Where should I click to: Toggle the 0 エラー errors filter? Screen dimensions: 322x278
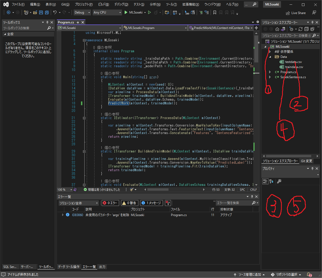point(110,203)
